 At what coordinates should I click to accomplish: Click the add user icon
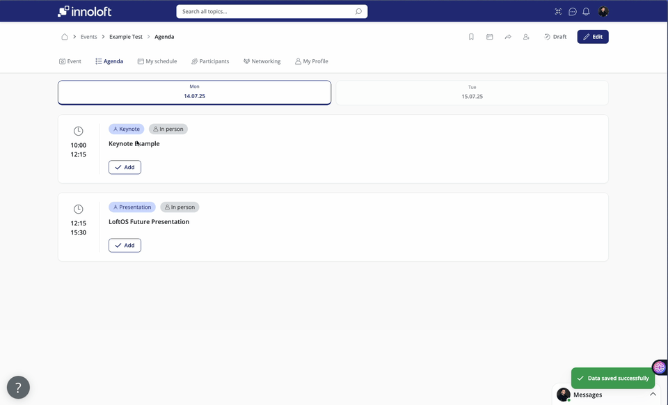(526, 37)
